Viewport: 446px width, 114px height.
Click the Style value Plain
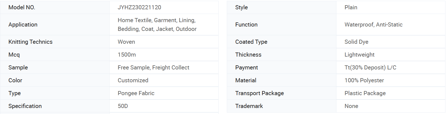point(351,7)
